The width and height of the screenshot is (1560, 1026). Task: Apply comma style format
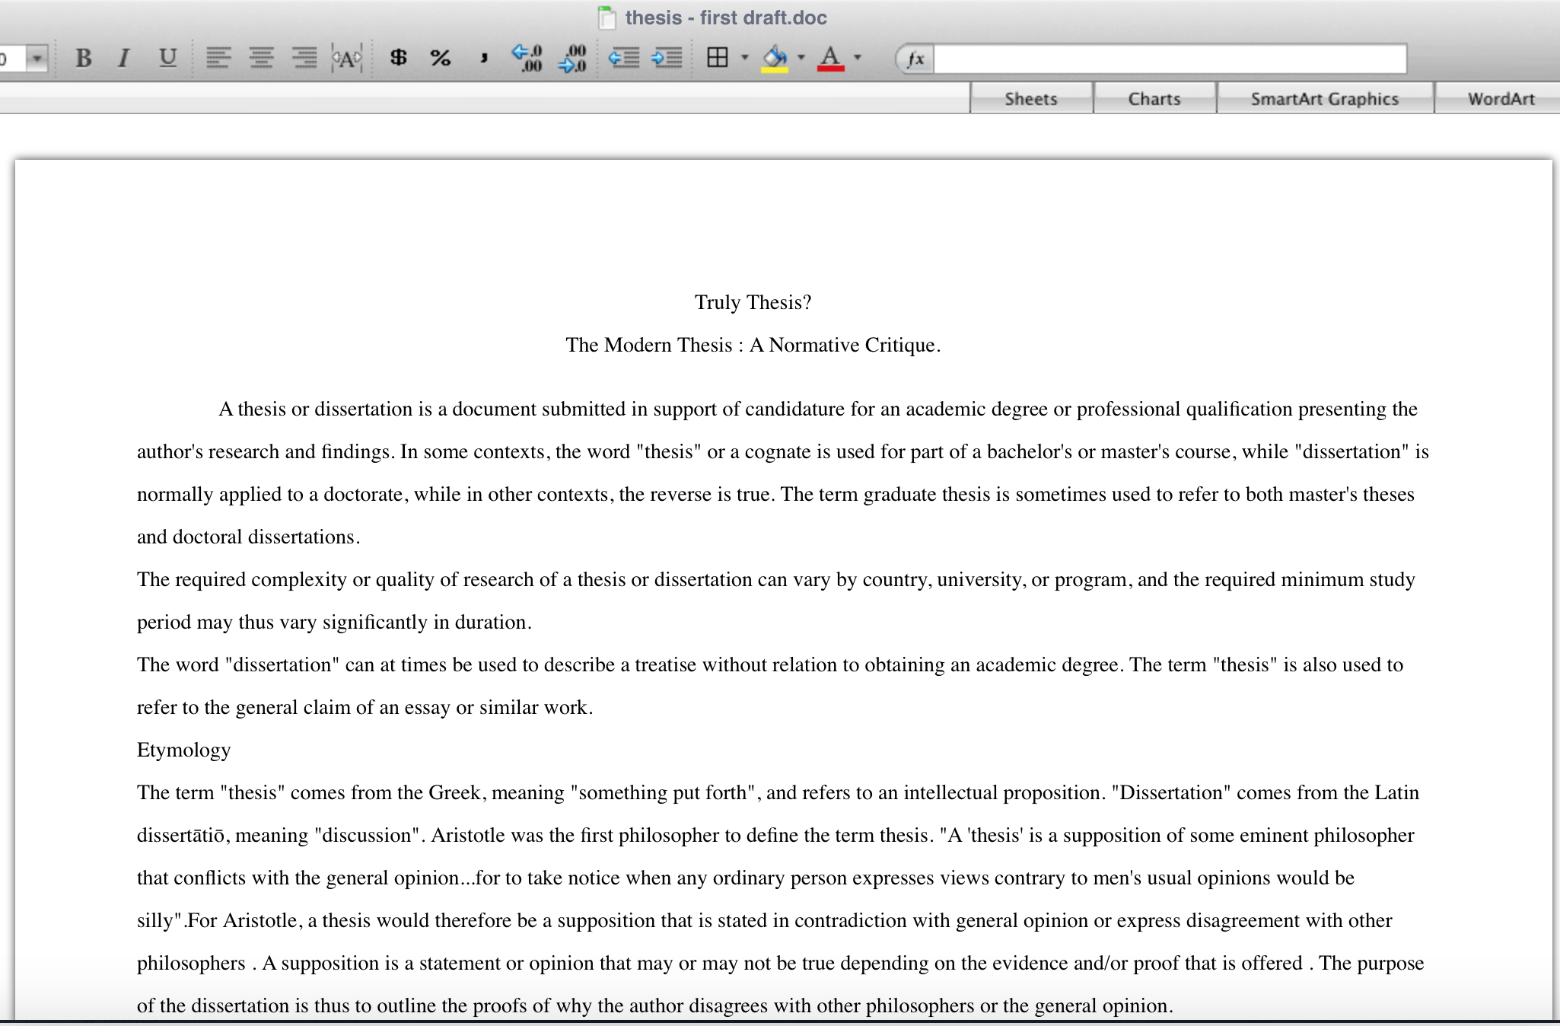(x=484, y=58)
